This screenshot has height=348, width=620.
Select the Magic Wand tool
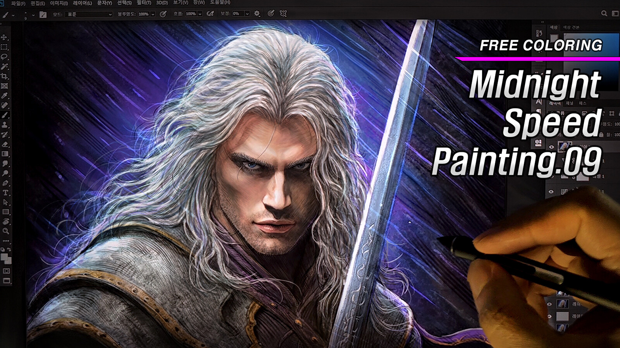5,67
